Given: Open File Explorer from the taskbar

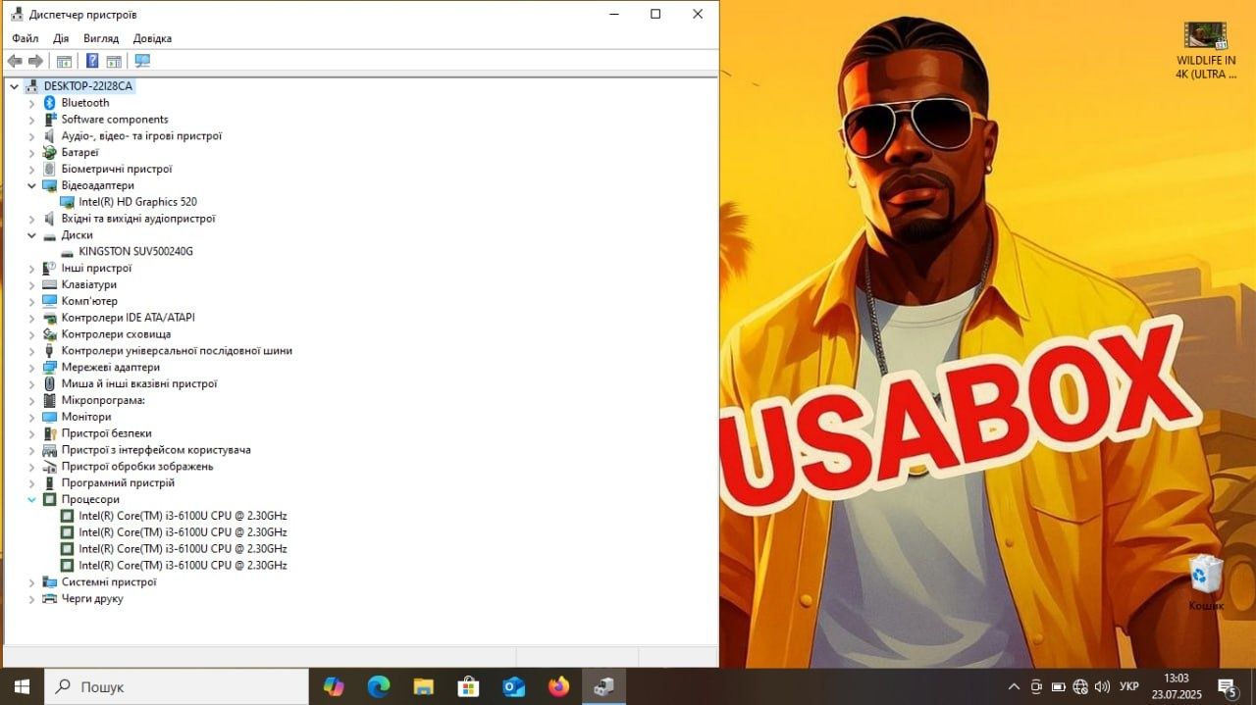Looking at the screenshot, I should 424,686.
